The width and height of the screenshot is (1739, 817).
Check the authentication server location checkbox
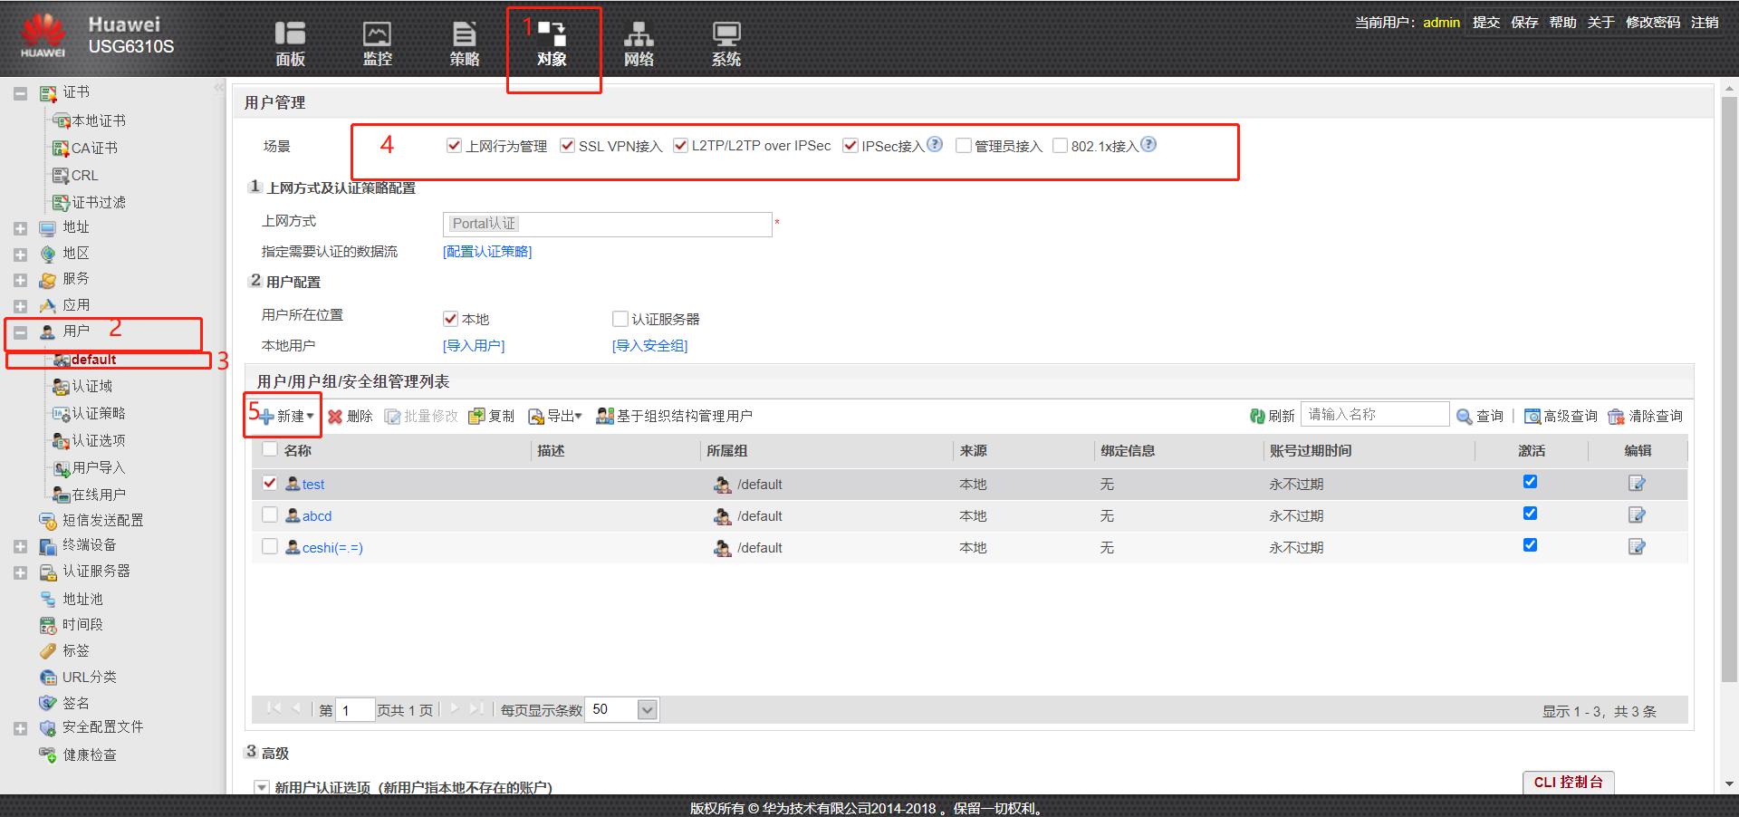[x=620, y=319]
